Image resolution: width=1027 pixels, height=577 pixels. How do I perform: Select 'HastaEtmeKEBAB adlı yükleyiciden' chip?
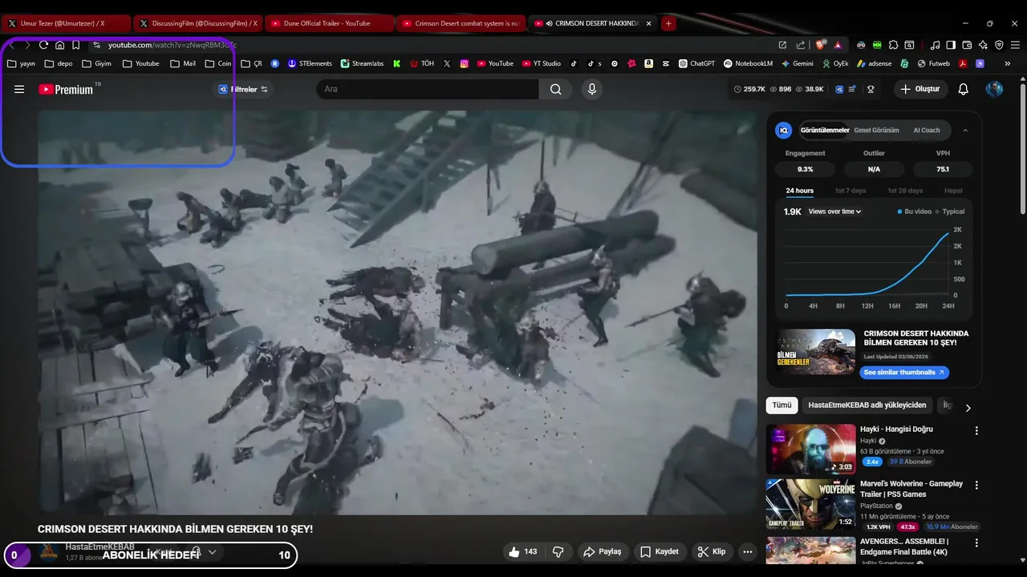point(867,405)
